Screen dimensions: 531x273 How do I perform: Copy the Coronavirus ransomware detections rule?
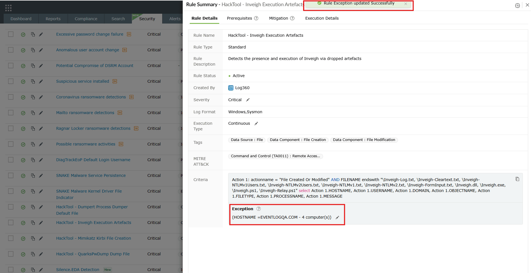point(33,97)
